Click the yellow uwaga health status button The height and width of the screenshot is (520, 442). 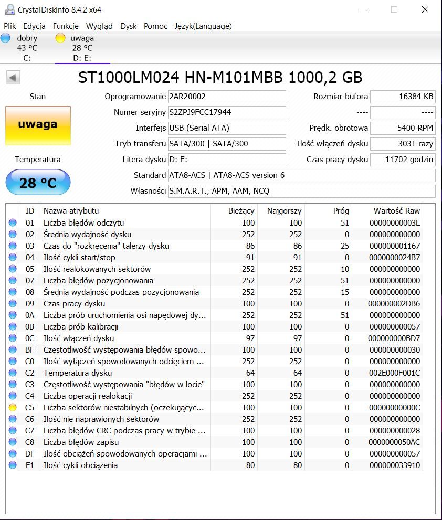tap(38, 126)
